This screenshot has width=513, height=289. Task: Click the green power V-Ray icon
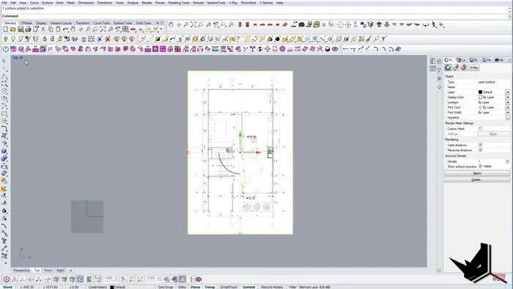coord(6,49)
